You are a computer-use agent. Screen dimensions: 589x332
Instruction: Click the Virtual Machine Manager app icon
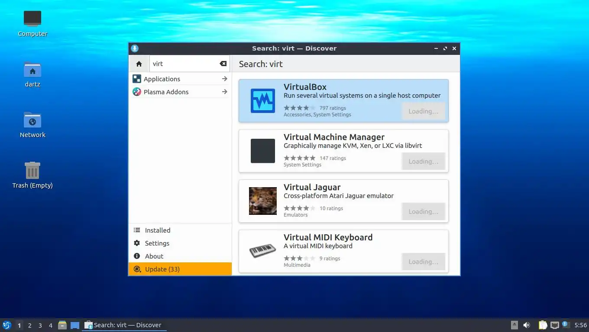point(263,151)
